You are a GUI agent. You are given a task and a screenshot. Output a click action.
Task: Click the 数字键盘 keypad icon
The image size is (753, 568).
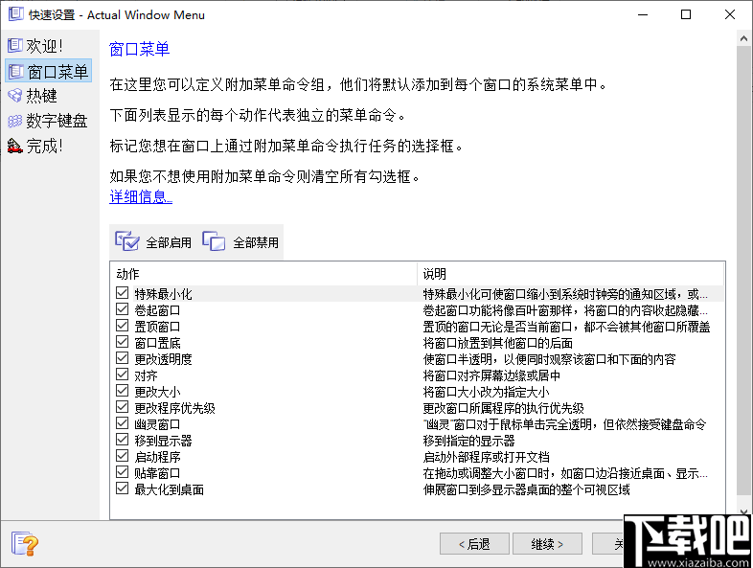15,121
